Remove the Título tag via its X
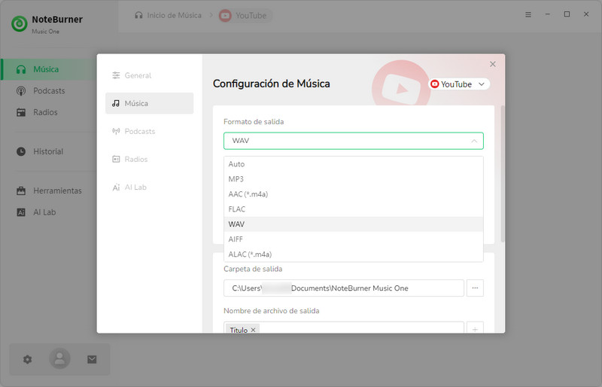Viewport: 602px width, 387px height. [x=253, y=330]
